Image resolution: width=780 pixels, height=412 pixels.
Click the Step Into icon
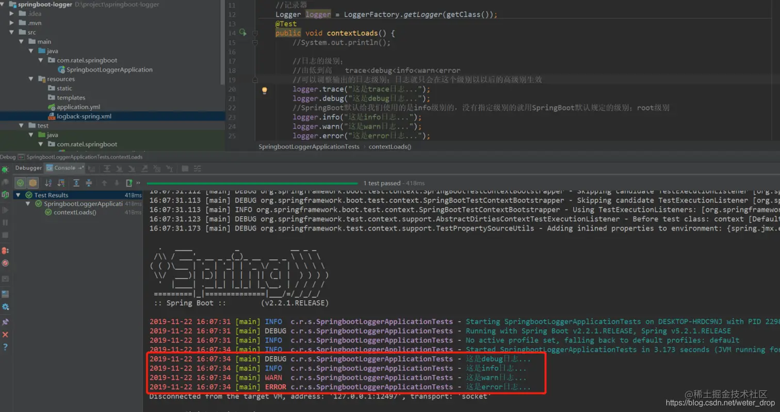click(x=119, y=168)
